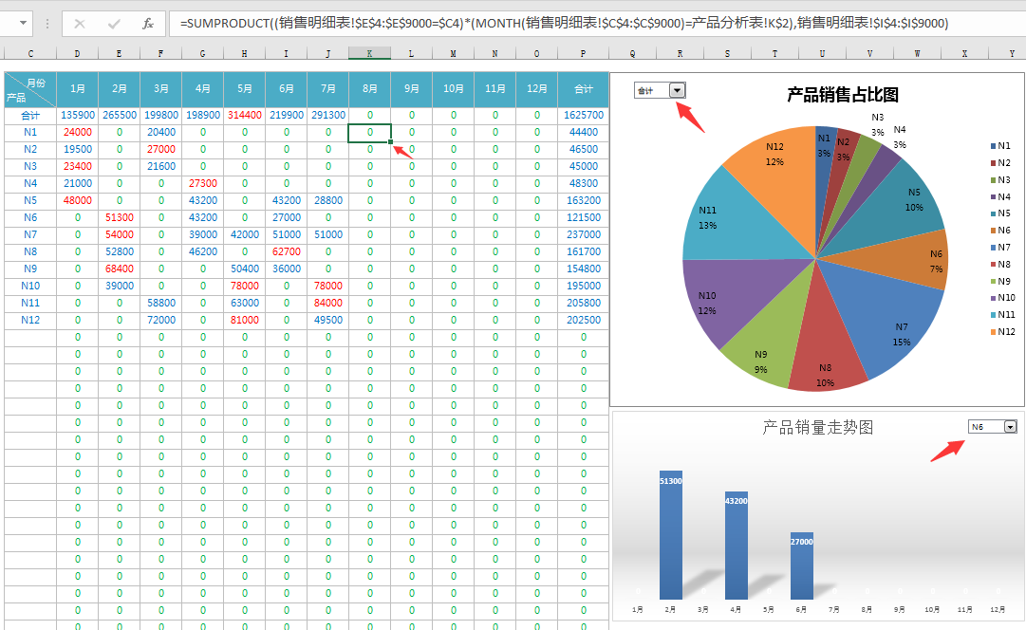Screen dimensions: 1026x630
Task: Click the selected cell K5 for N1 8月
Action: (x=370, y=132)
